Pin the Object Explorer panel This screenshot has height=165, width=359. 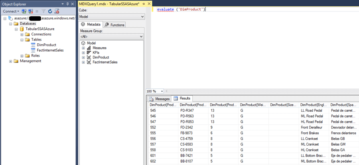pos(67,3)
